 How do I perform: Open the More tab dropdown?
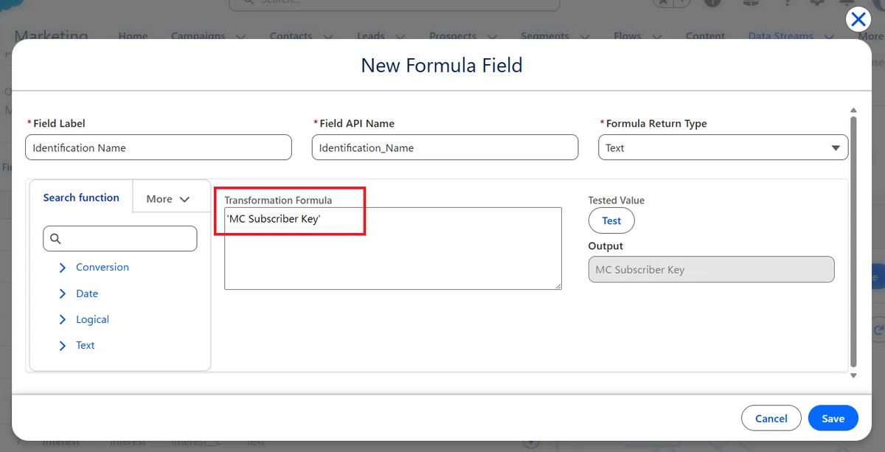pyautogui.click(x=168, y=198)
